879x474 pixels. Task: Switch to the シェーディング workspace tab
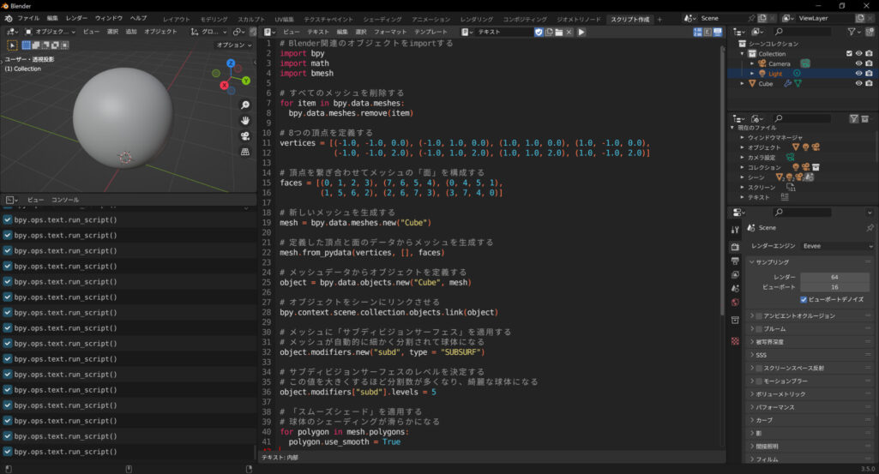tap(382, 19)
